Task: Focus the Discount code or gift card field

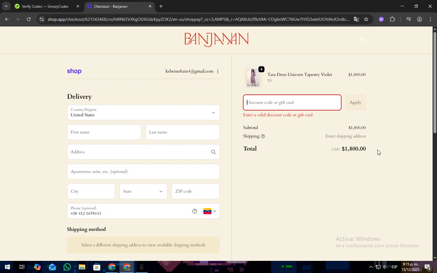Action: point(292,102)
